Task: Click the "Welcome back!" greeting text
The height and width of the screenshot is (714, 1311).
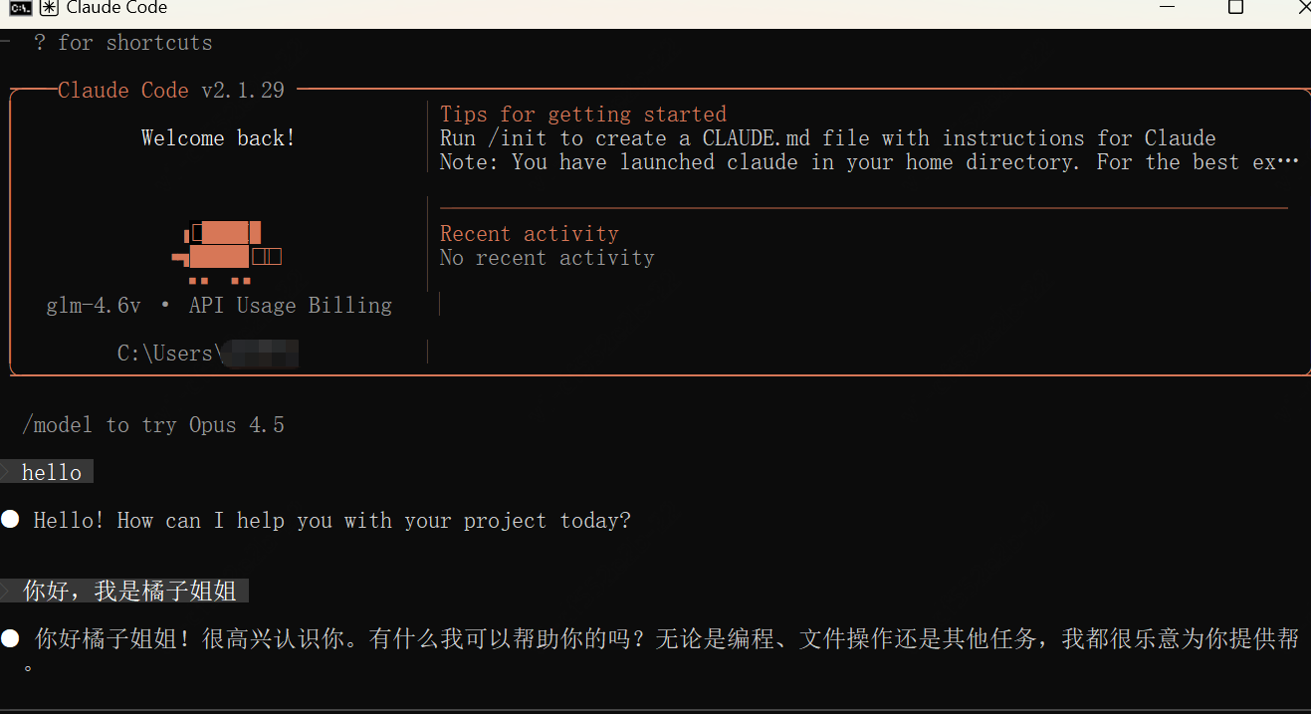Action: coord(218,138)
